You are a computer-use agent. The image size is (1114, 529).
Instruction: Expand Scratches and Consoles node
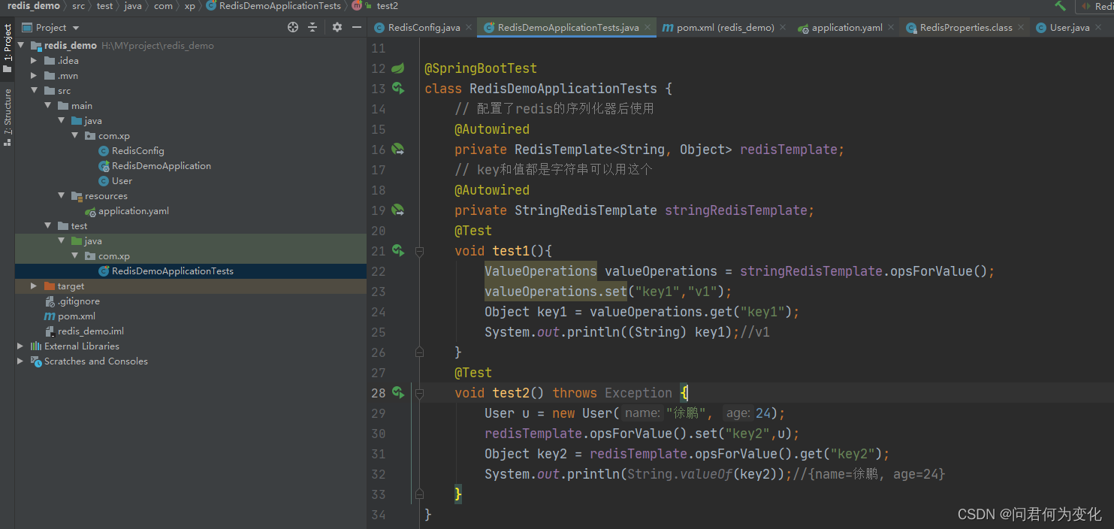point(20,361)
